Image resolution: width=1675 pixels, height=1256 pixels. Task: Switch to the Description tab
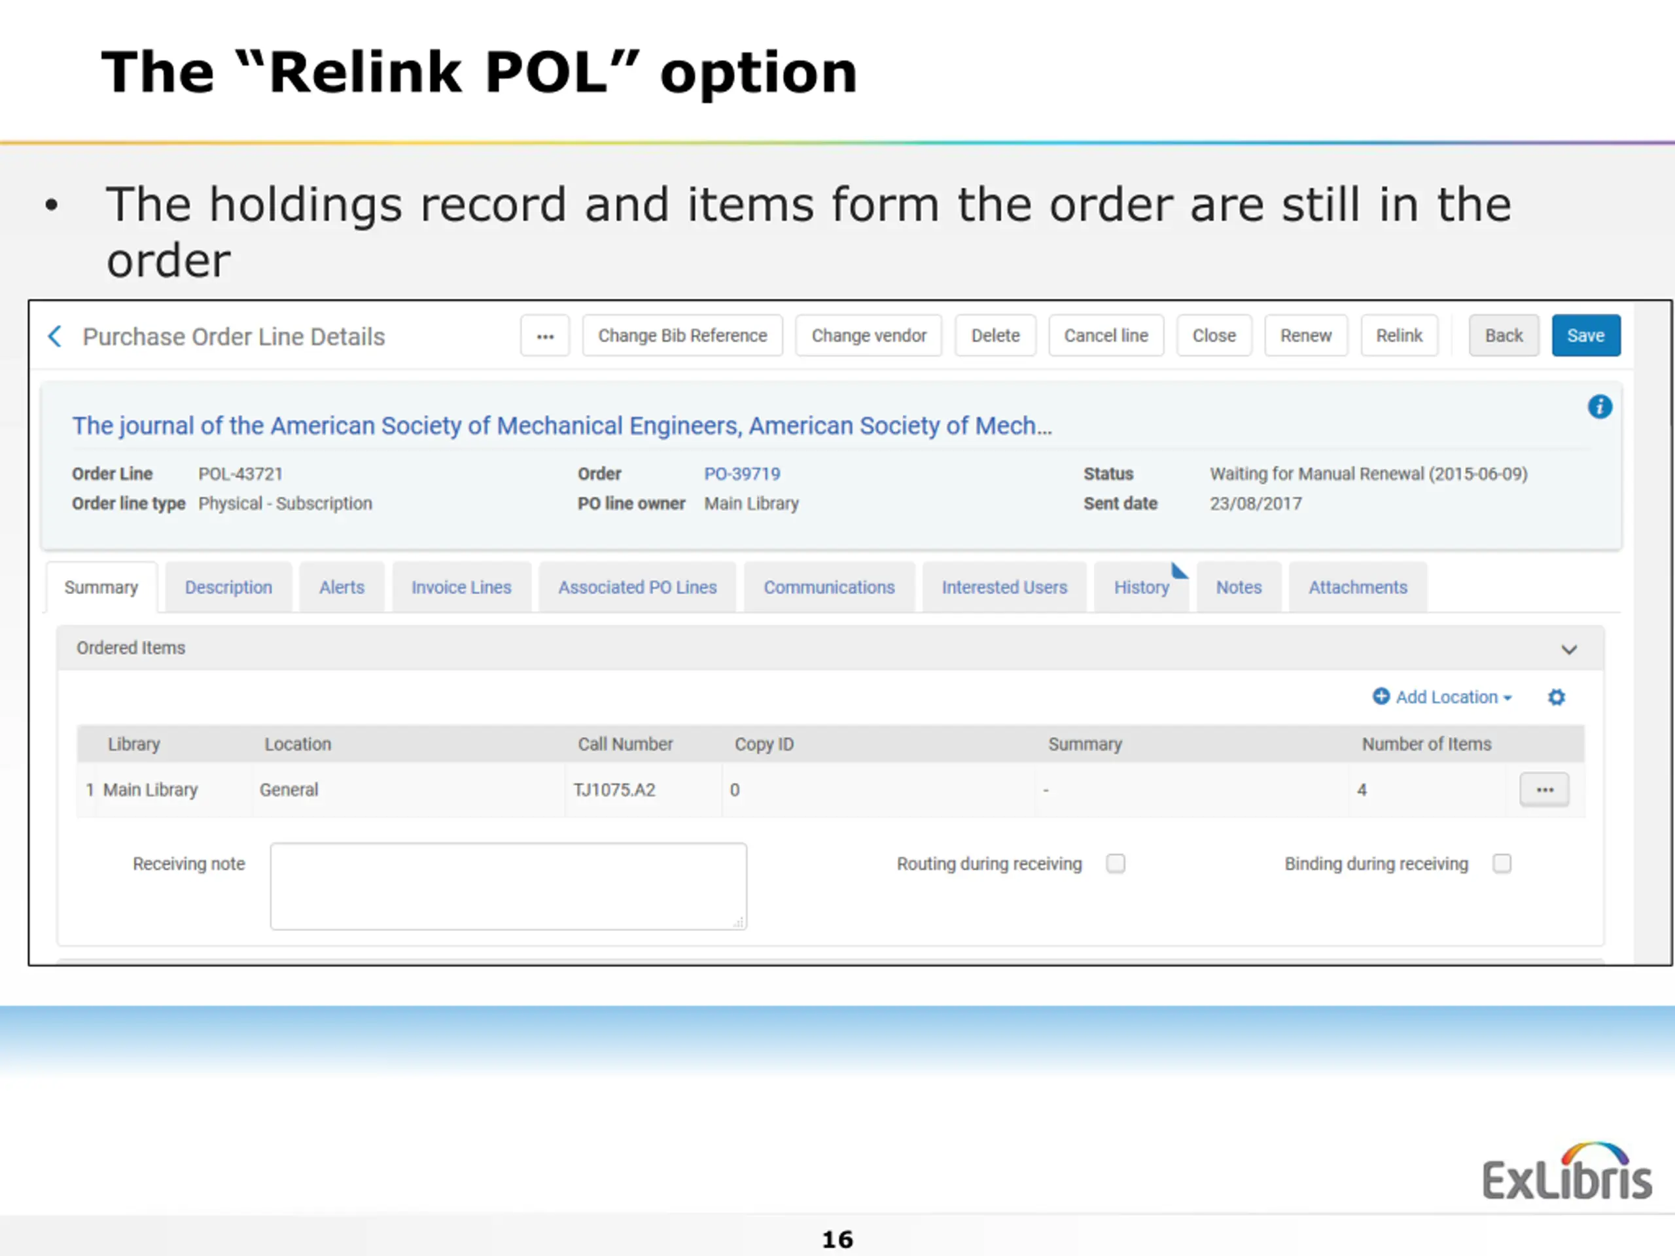[229, 587]
